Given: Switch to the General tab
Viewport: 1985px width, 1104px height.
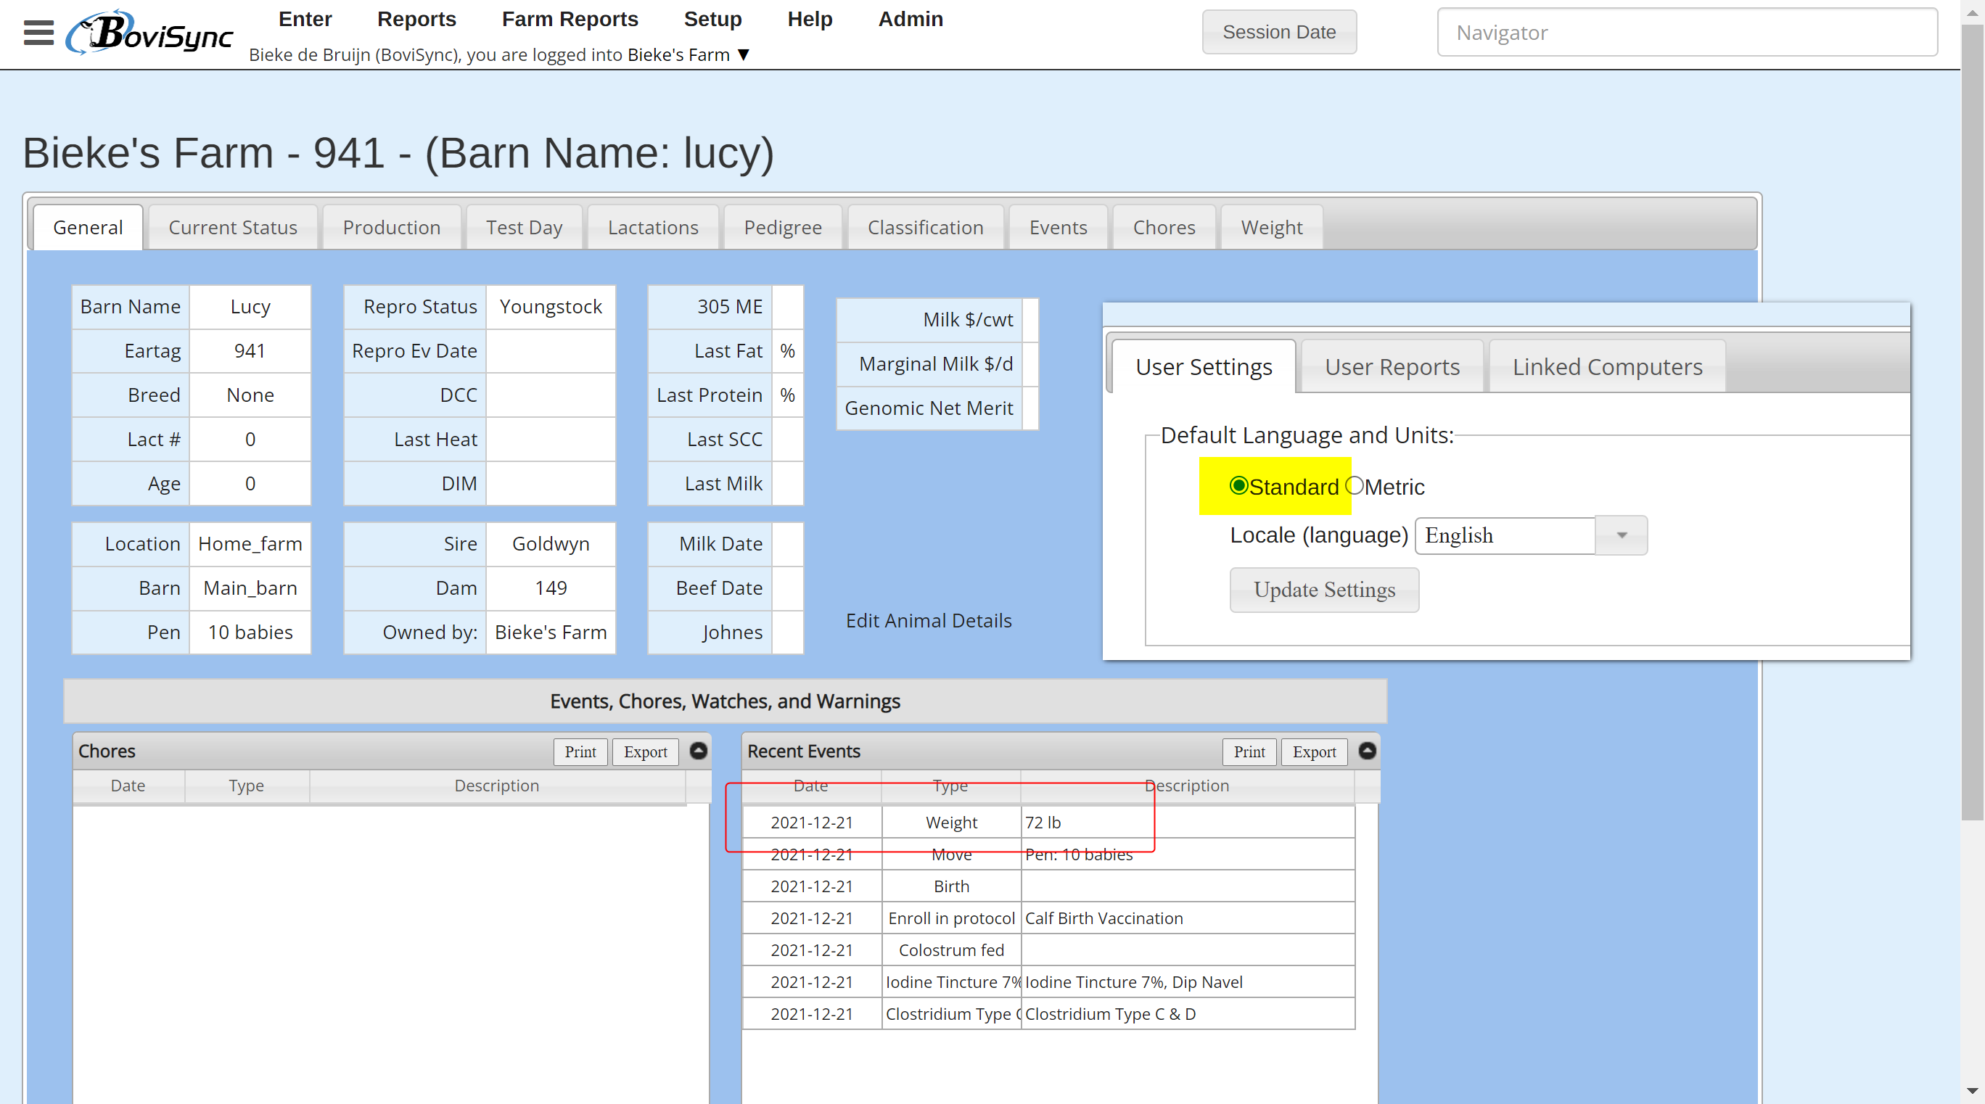Looking at the screenshot, I should [88, 227].
